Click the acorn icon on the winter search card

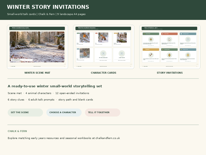pos(169,55)
